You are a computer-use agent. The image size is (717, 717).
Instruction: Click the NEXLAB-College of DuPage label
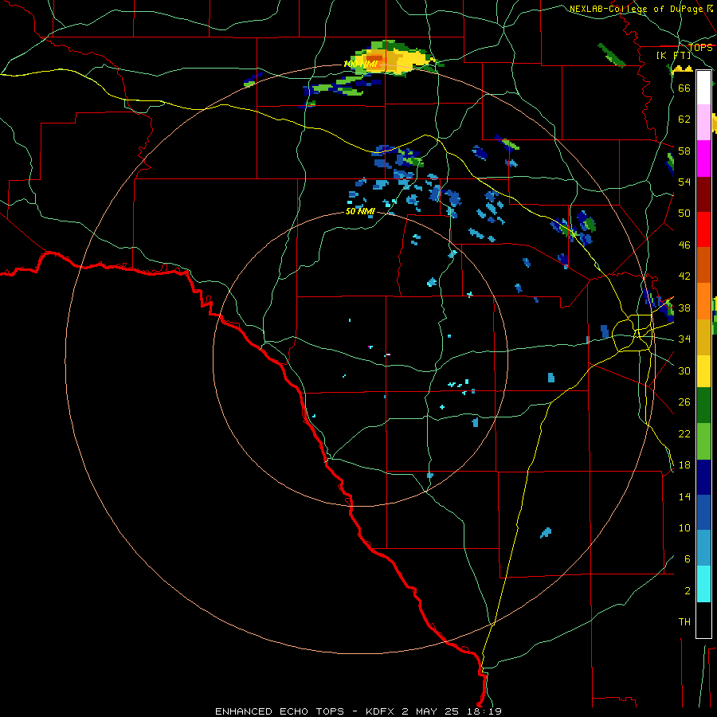click(637, 9)
